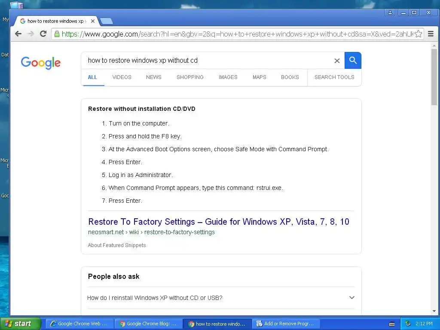Screen dimensions: 440x330
Task: Open the Chrome hamburger menu
Action: pyautogui.click(x=431, y=34)
